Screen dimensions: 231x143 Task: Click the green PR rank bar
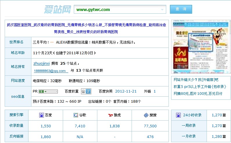[49, 91]
